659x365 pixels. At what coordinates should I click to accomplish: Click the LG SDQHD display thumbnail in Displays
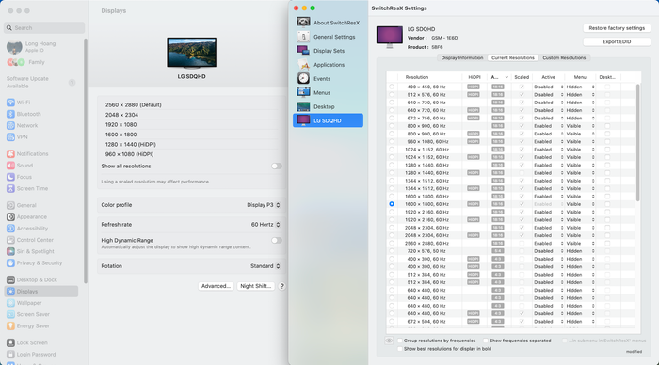pyautogui.click(x=192, y=53)
